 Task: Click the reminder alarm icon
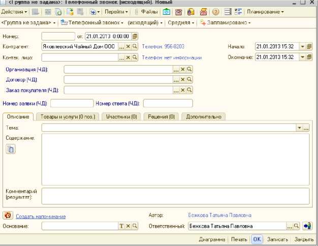tap(7, 216)
